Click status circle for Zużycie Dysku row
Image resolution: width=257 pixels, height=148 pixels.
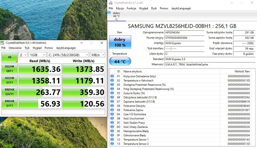(x=112, y=93)
